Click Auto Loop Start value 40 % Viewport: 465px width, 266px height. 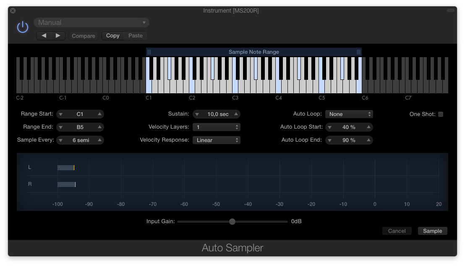349,127
